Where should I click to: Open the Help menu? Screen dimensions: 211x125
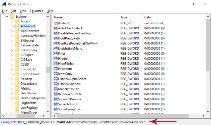(x=50, y=11)
